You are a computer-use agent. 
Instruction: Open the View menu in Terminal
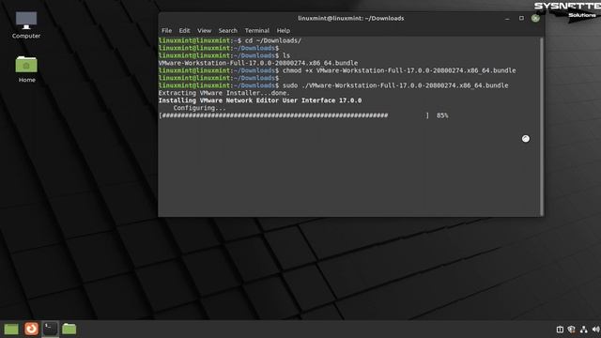click(x=205, y=30)
